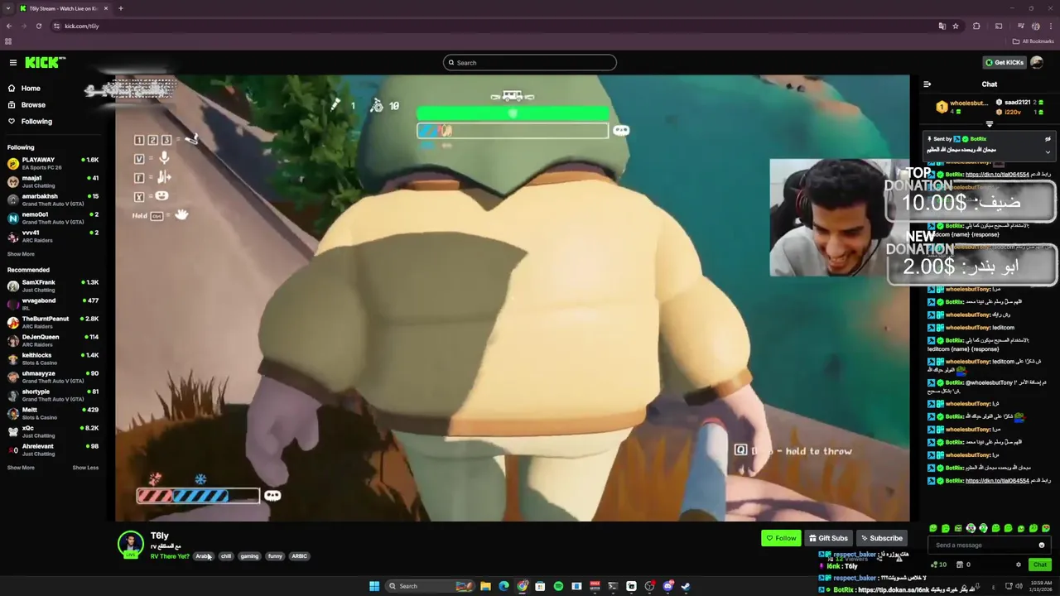The height and width of the screenshot is (596, 1060).
Task: Open user profile avatar menu
Action: click(1037, 63)
